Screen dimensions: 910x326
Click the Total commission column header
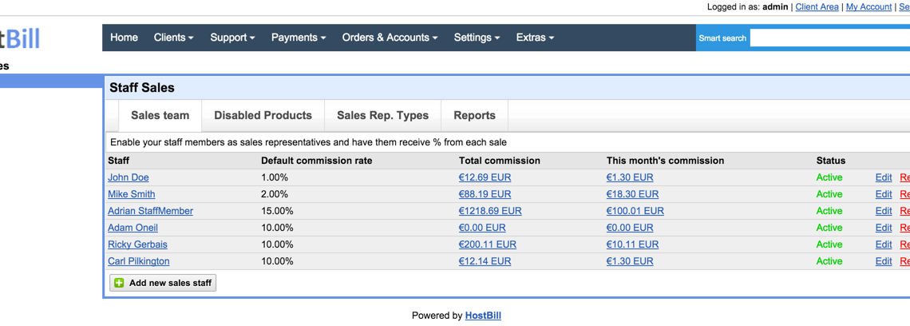point(499,161)
